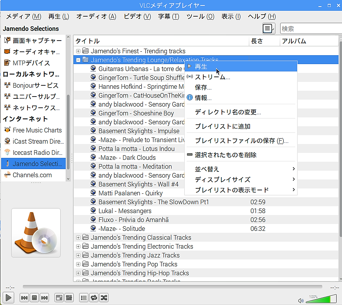342x305 pixels.
Task: Skip to previous media track
Action: click(24, 298)
